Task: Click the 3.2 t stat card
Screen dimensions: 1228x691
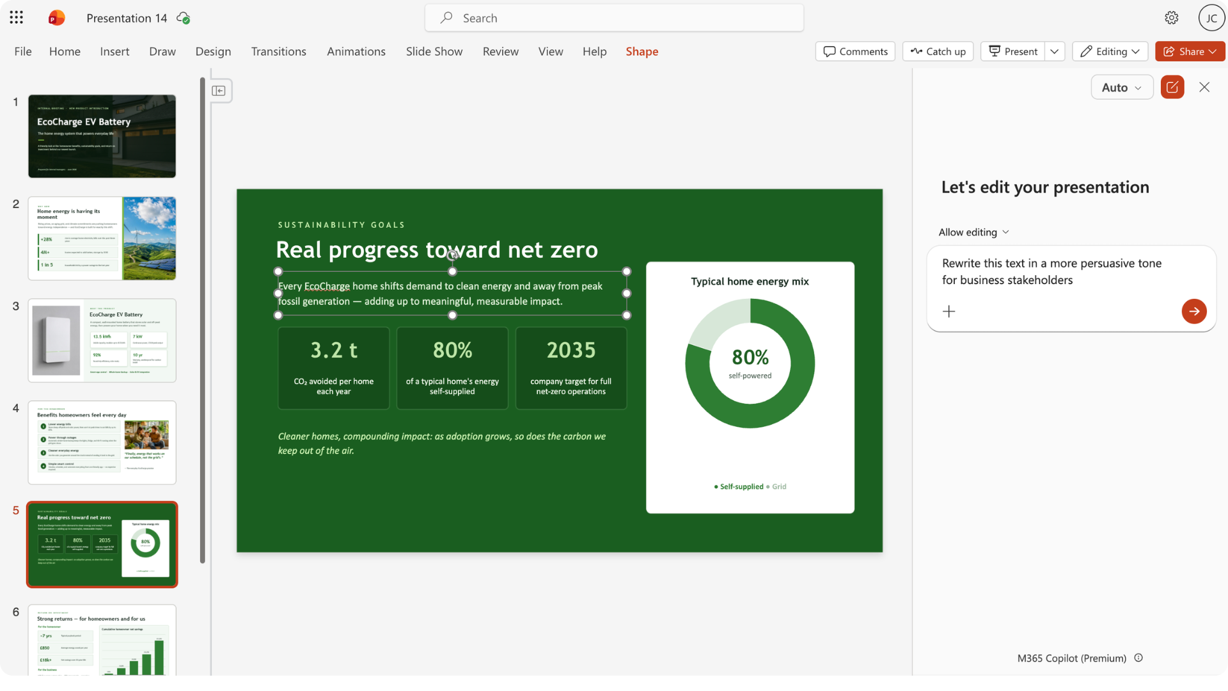Action: (333, 368)
